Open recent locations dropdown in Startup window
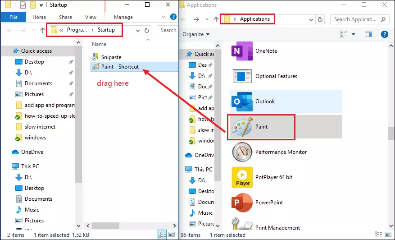The width and height of the screenshot is (395, 240). 33,30
